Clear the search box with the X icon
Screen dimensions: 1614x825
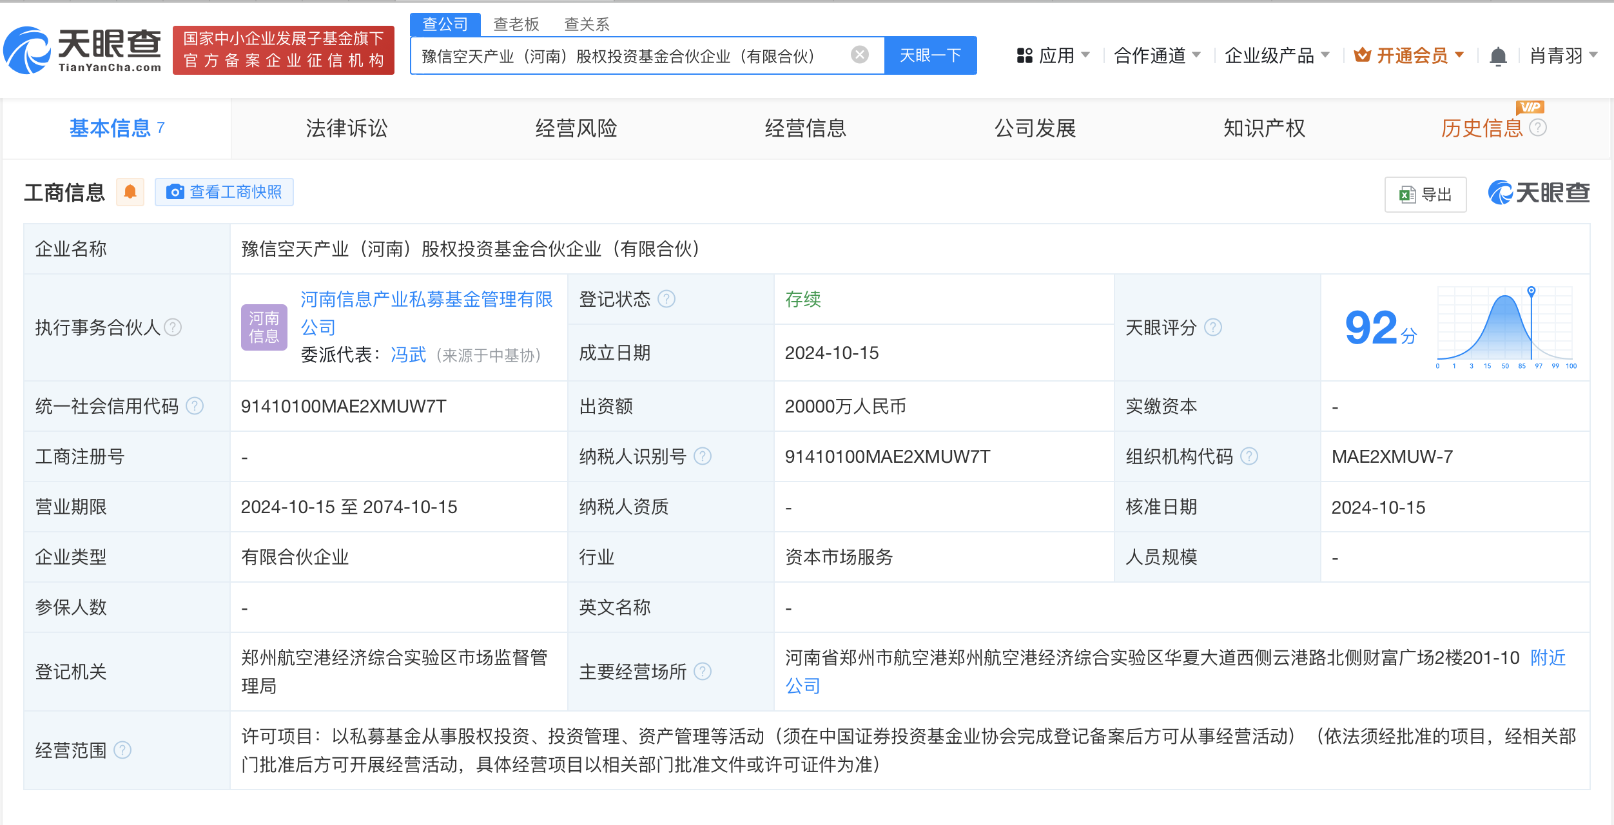(x=859, y=55)
